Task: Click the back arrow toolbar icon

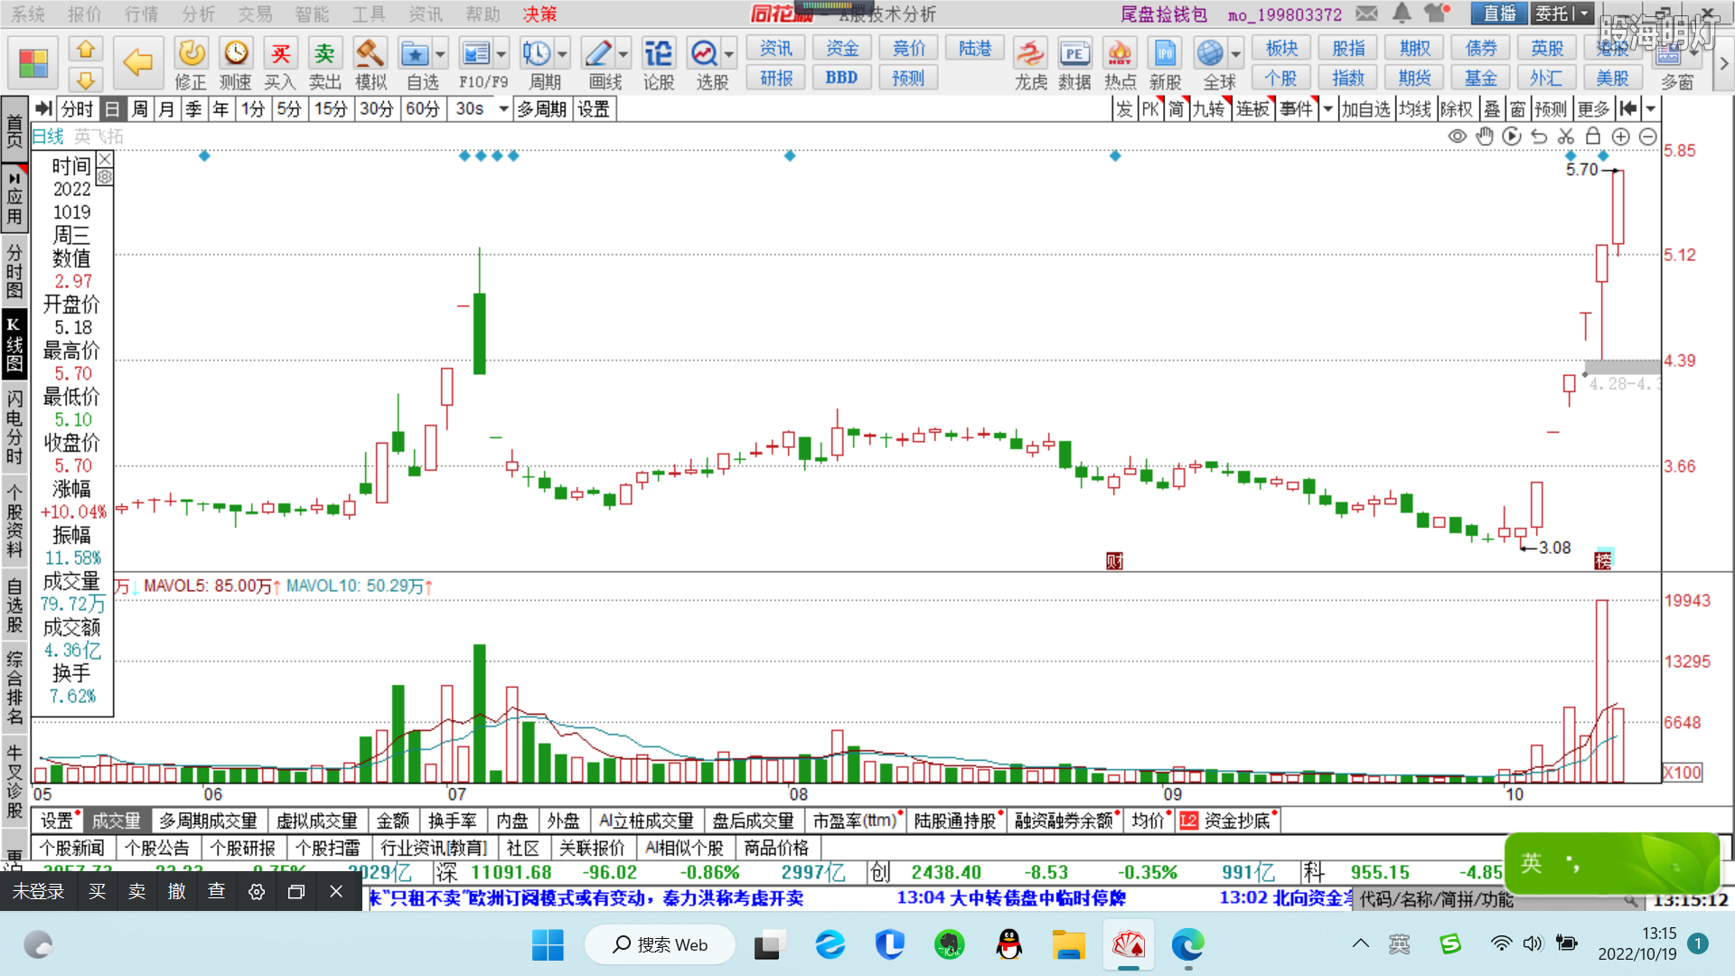Action: pos(137,62)
